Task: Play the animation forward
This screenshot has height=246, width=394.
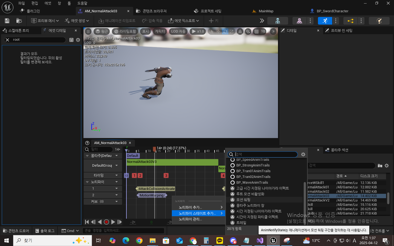Action: click(x=113, y=222)
